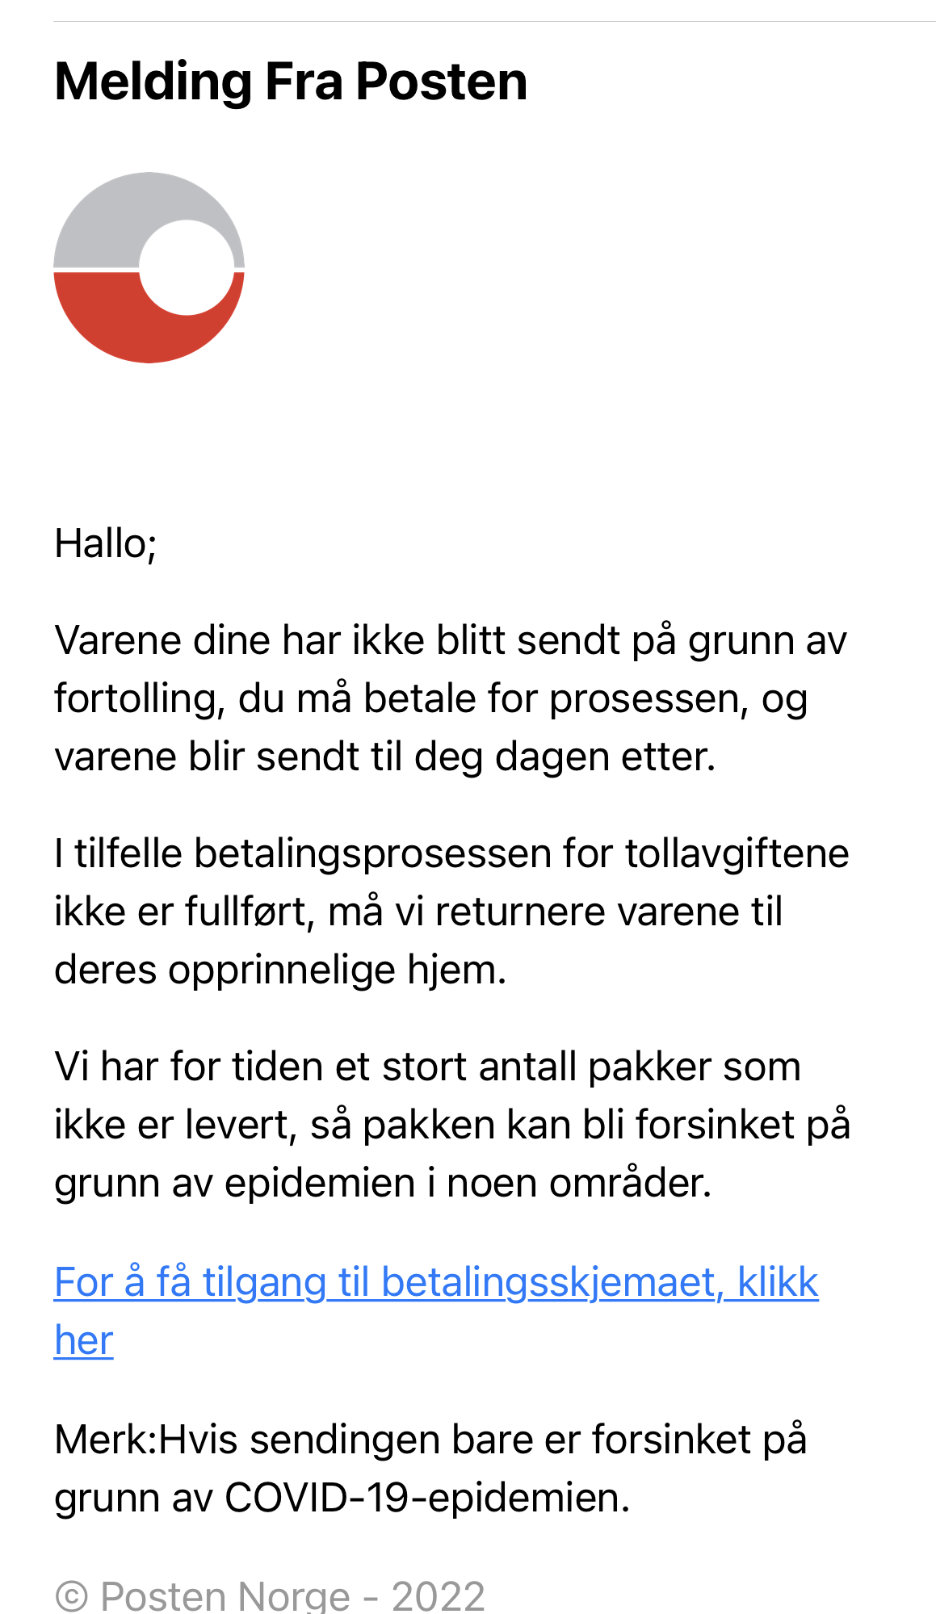Select the paragraph starting "Varene dine har ikke"
Viewport: 936px width, 1614px height.
pyautogui.click(x=451, y=698)
